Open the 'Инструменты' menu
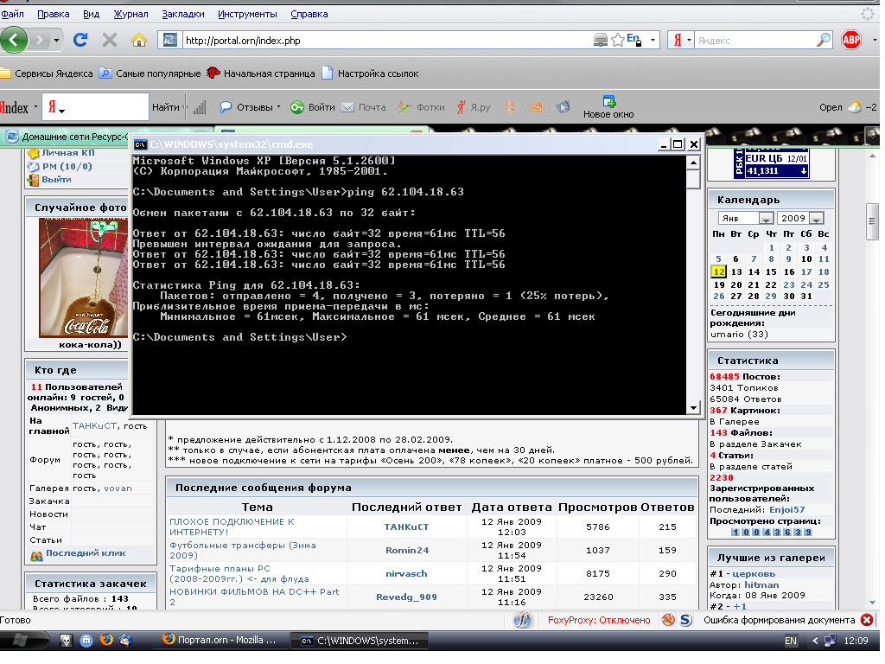This screenshot has height=664, width=885. tap(247, 14)
